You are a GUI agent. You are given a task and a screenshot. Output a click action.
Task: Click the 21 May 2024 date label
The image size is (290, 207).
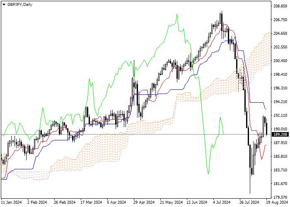click(171, 202)
